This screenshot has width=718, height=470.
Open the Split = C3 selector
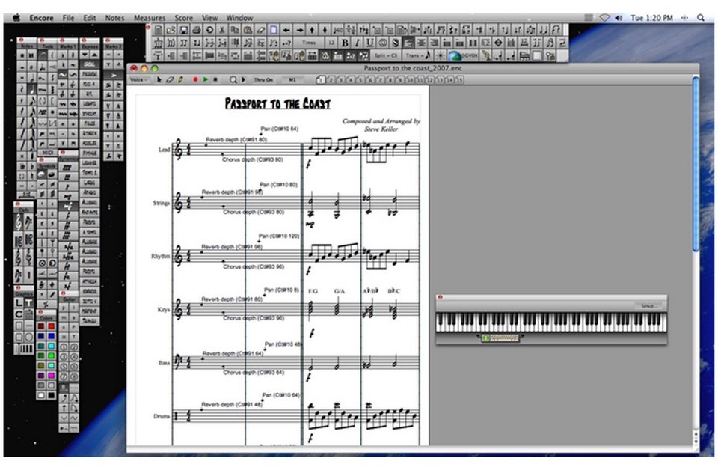click(x=386, y=55)
